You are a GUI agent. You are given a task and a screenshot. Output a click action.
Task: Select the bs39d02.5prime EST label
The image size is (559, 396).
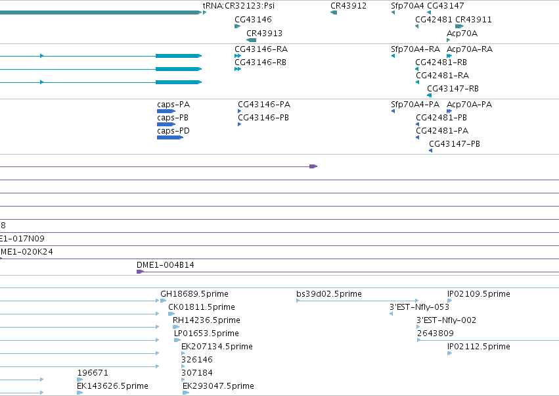(x=329, y=294)
